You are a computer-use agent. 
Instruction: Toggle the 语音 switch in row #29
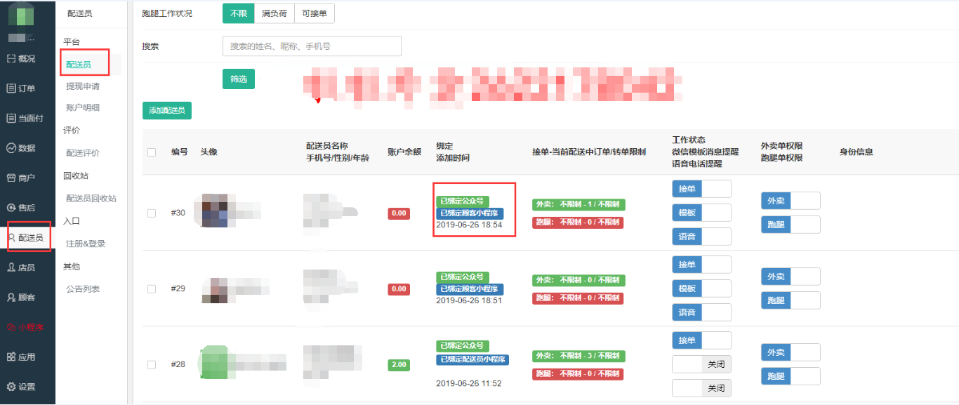[x=701, y=312]
